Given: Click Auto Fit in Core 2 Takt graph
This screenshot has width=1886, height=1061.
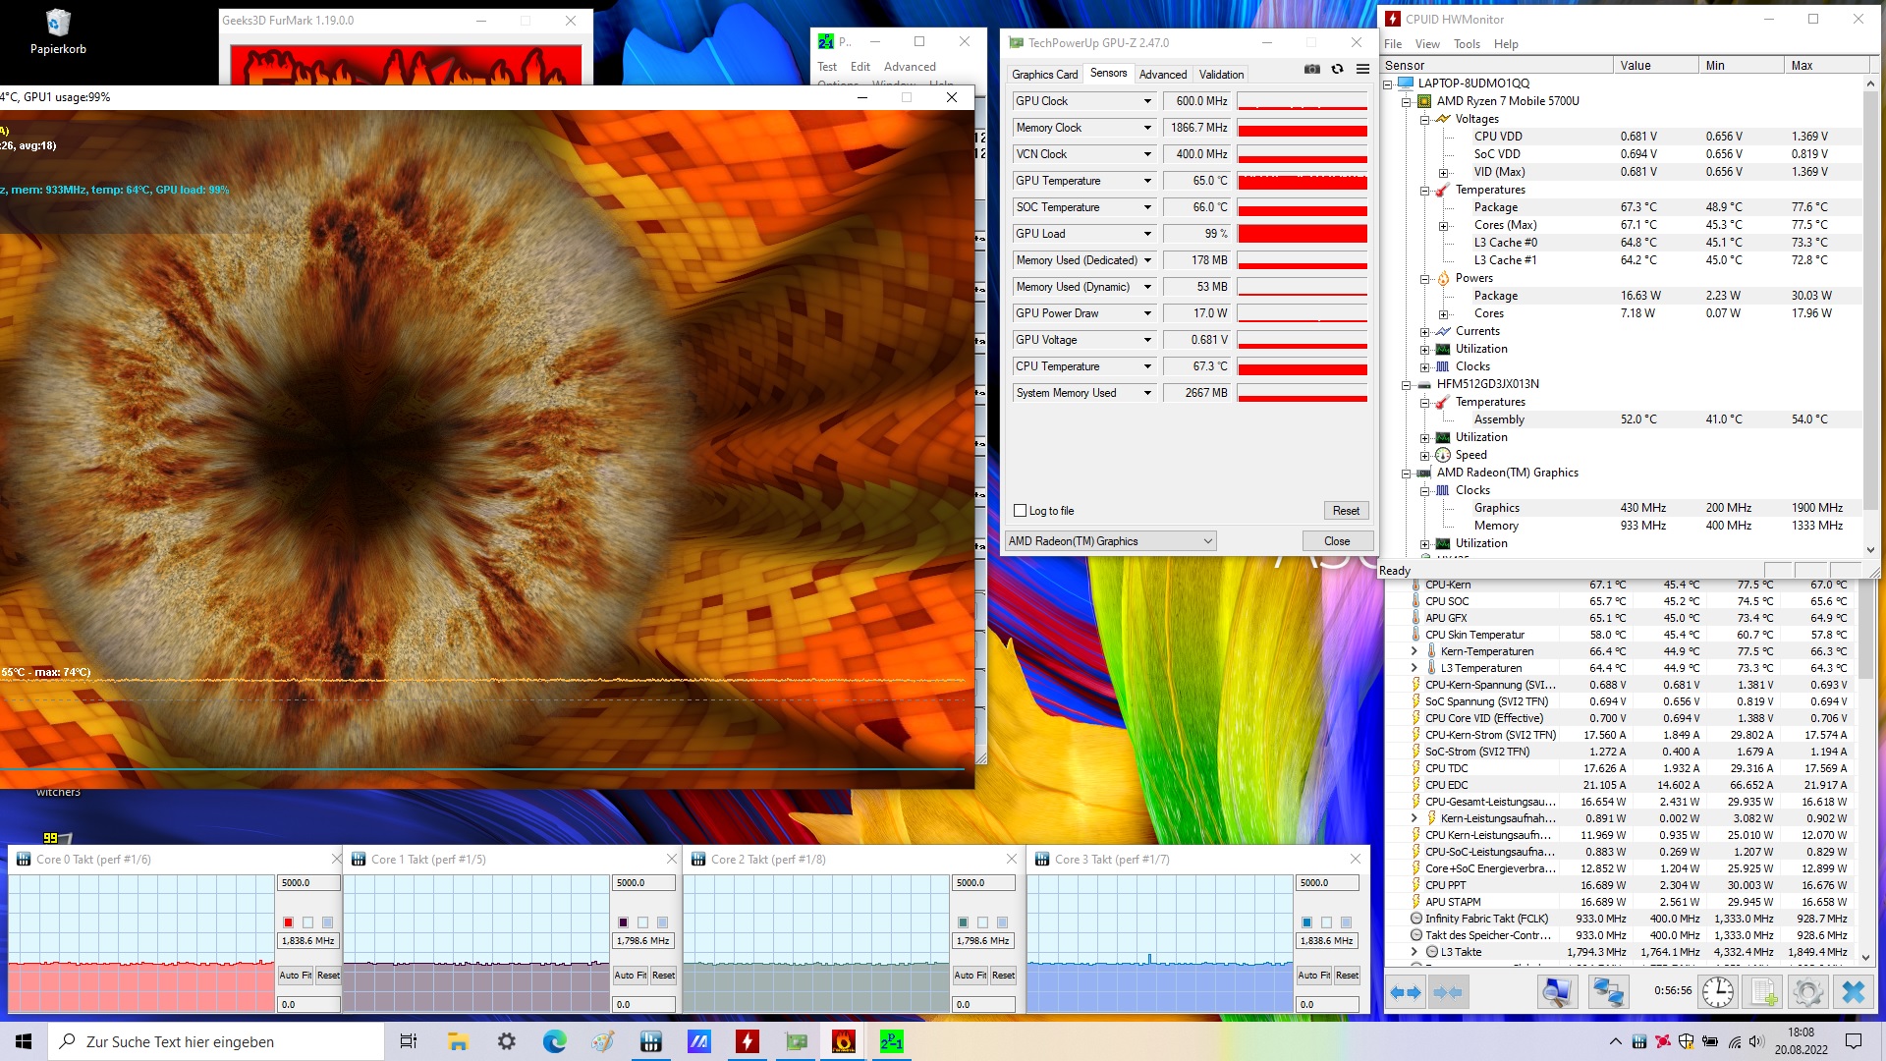Looking at the screenshot, I should click(x=970, y=976).
